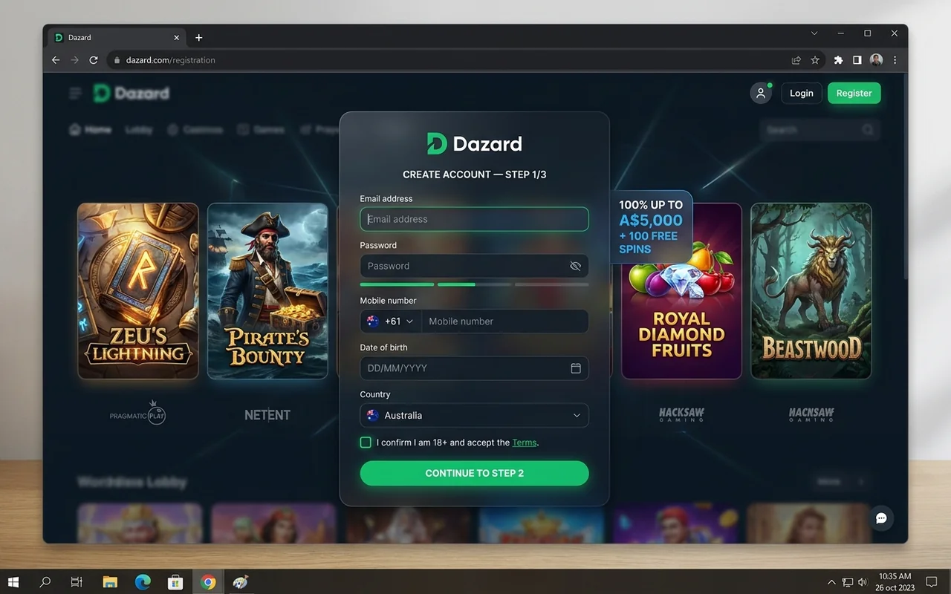Open the Windows Start menu
Viewport: 951px width, 594px height.
[x=13, y=582]
